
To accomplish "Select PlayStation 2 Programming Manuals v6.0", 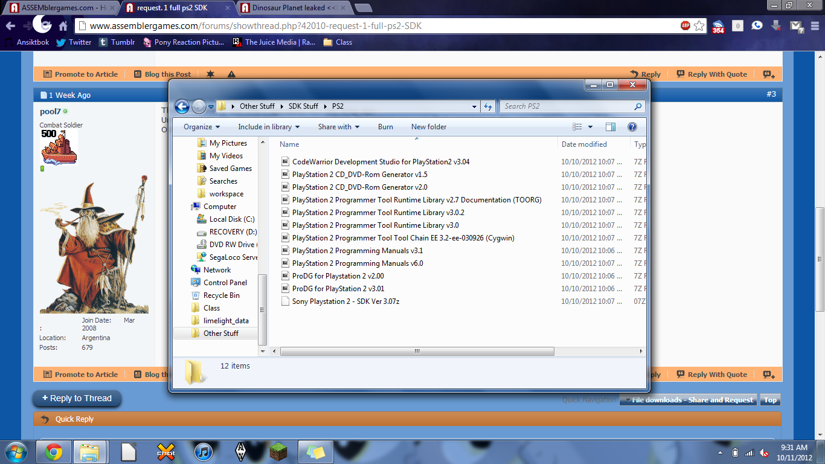I will 358,263.
